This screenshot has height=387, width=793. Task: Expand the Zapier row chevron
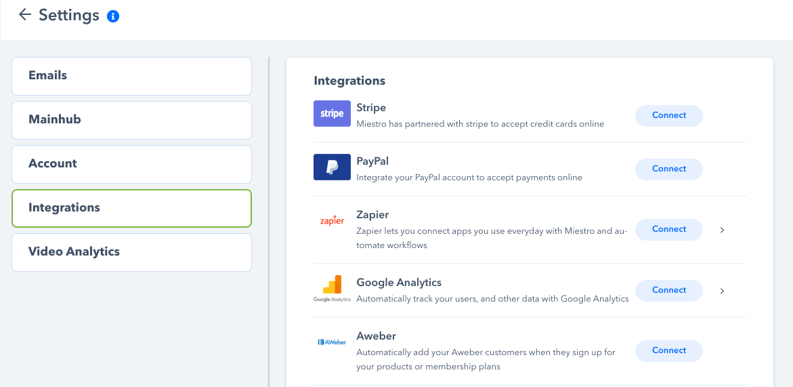(722, 230)
